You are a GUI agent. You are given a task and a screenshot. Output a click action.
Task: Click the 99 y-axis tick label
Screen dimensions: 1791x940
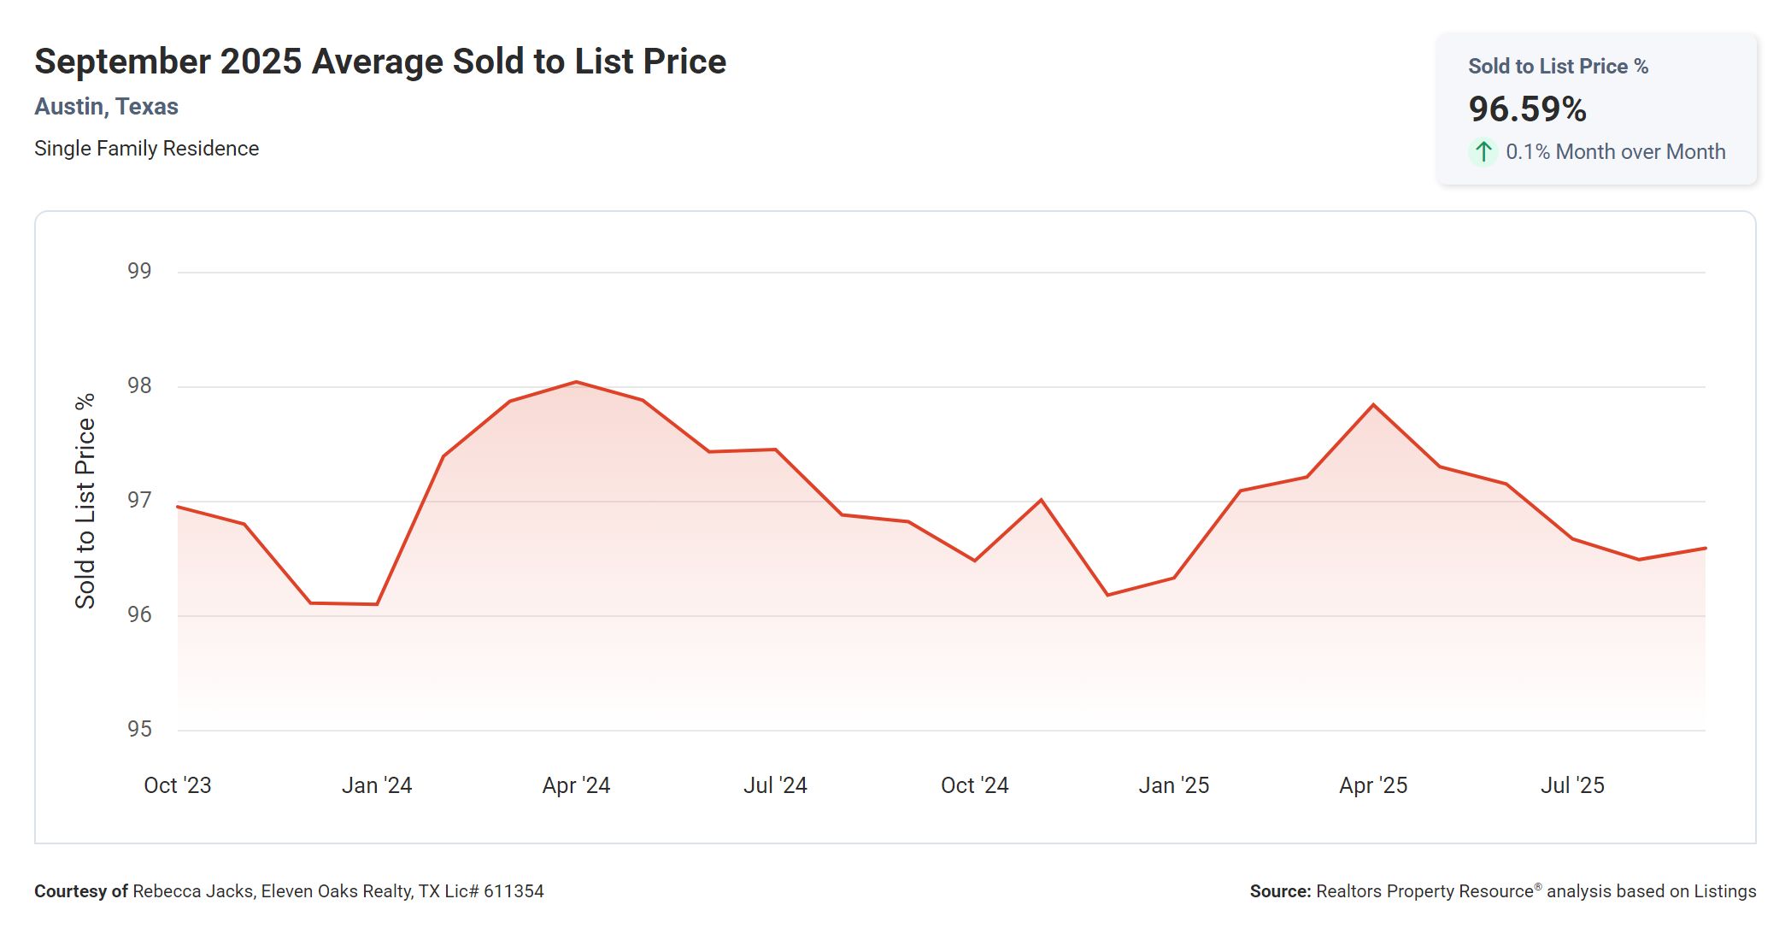(139, 272)
